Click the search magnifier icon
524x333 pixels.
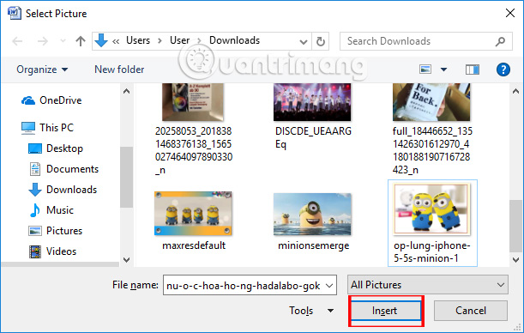pyautogui.click(x=500, y=41)
